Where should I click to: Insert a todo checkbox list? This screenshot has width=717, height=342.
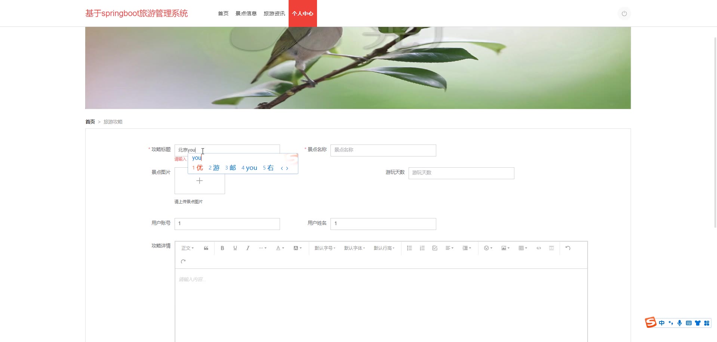(x=435, y=248)
